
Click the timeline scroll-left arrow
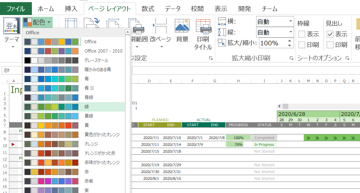pyautogui.click(x=279, y=106)
